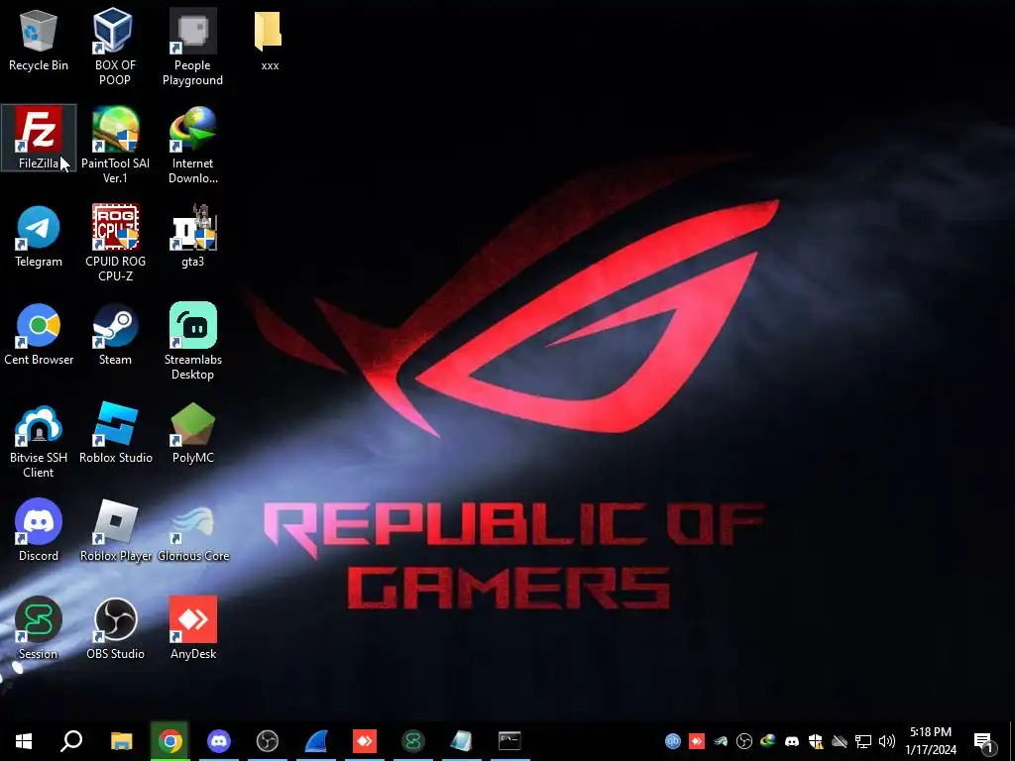Open File Explorer from the taskbar
The image size is (1015, 761).
[121, 741]
